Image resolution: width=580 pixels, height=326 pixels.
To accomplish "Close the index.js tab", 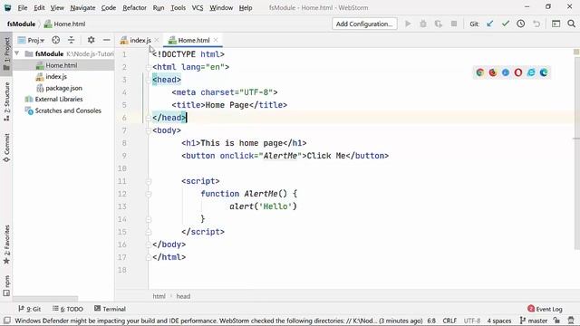I will (x=157, y=40).
